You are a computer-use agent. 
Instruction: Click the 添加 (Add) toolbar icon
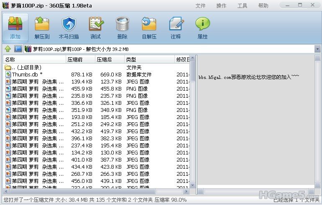[x=15, y=24]
